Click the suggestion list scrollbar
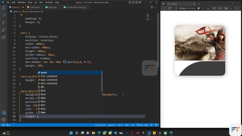The width and height of the screenshot is (242, 136). (102, 82)
